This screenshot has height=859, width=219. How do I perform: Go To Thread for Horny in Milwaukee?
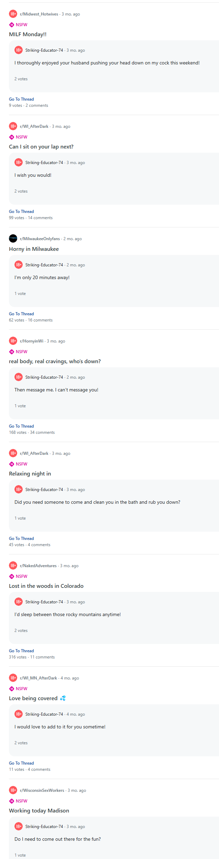point(21,314)
